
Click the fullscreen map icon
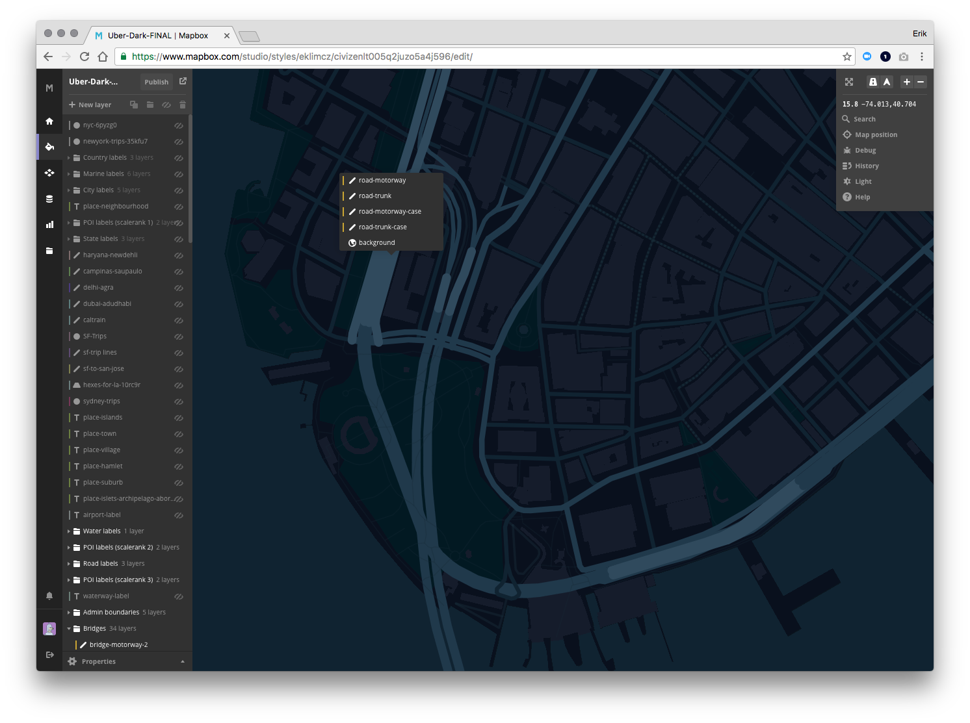pyautogui.click(x=849, y=82)
